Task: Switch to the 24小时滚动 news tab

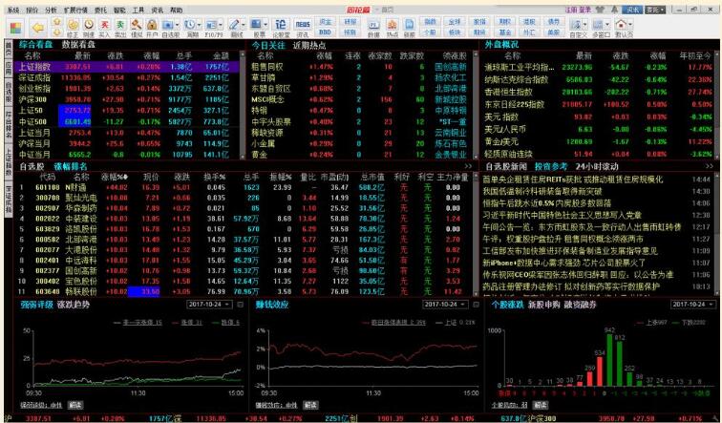Action: [x=597, y=167]
